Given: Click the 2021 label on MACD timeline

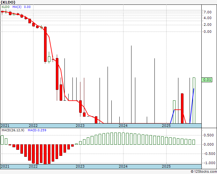Looking at the screenshot, I should click(5, 166).
